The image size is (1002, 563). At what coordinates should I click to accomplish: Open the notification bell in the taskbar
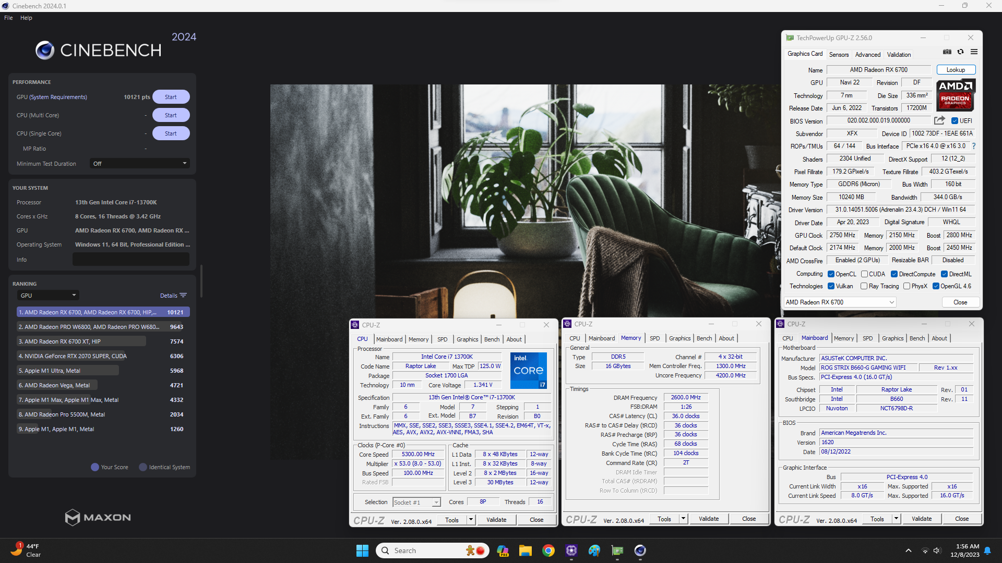pos(987,550)
